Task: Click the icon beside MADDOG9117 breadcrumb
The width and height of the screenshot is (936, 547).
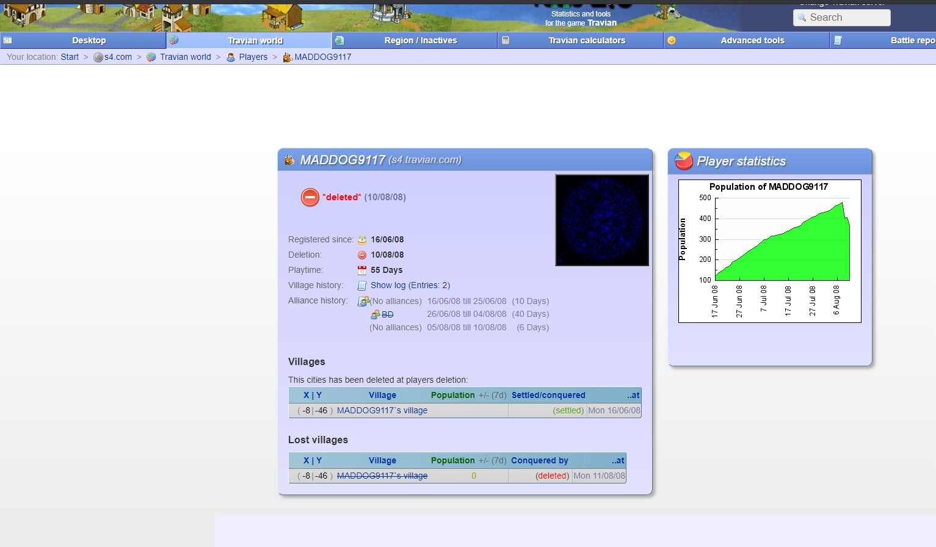Action: coord(287,57)
